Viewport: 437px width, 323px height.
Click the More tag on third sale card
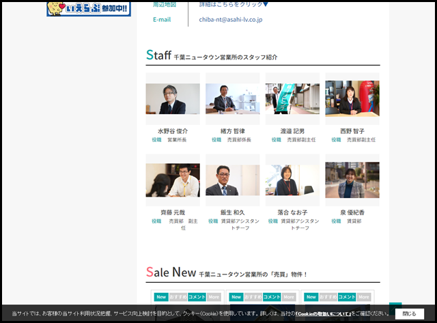click(364, 297)
